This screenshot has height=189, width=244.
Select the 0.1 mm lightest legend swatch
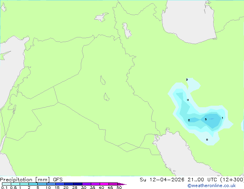[x=7, y=184]
